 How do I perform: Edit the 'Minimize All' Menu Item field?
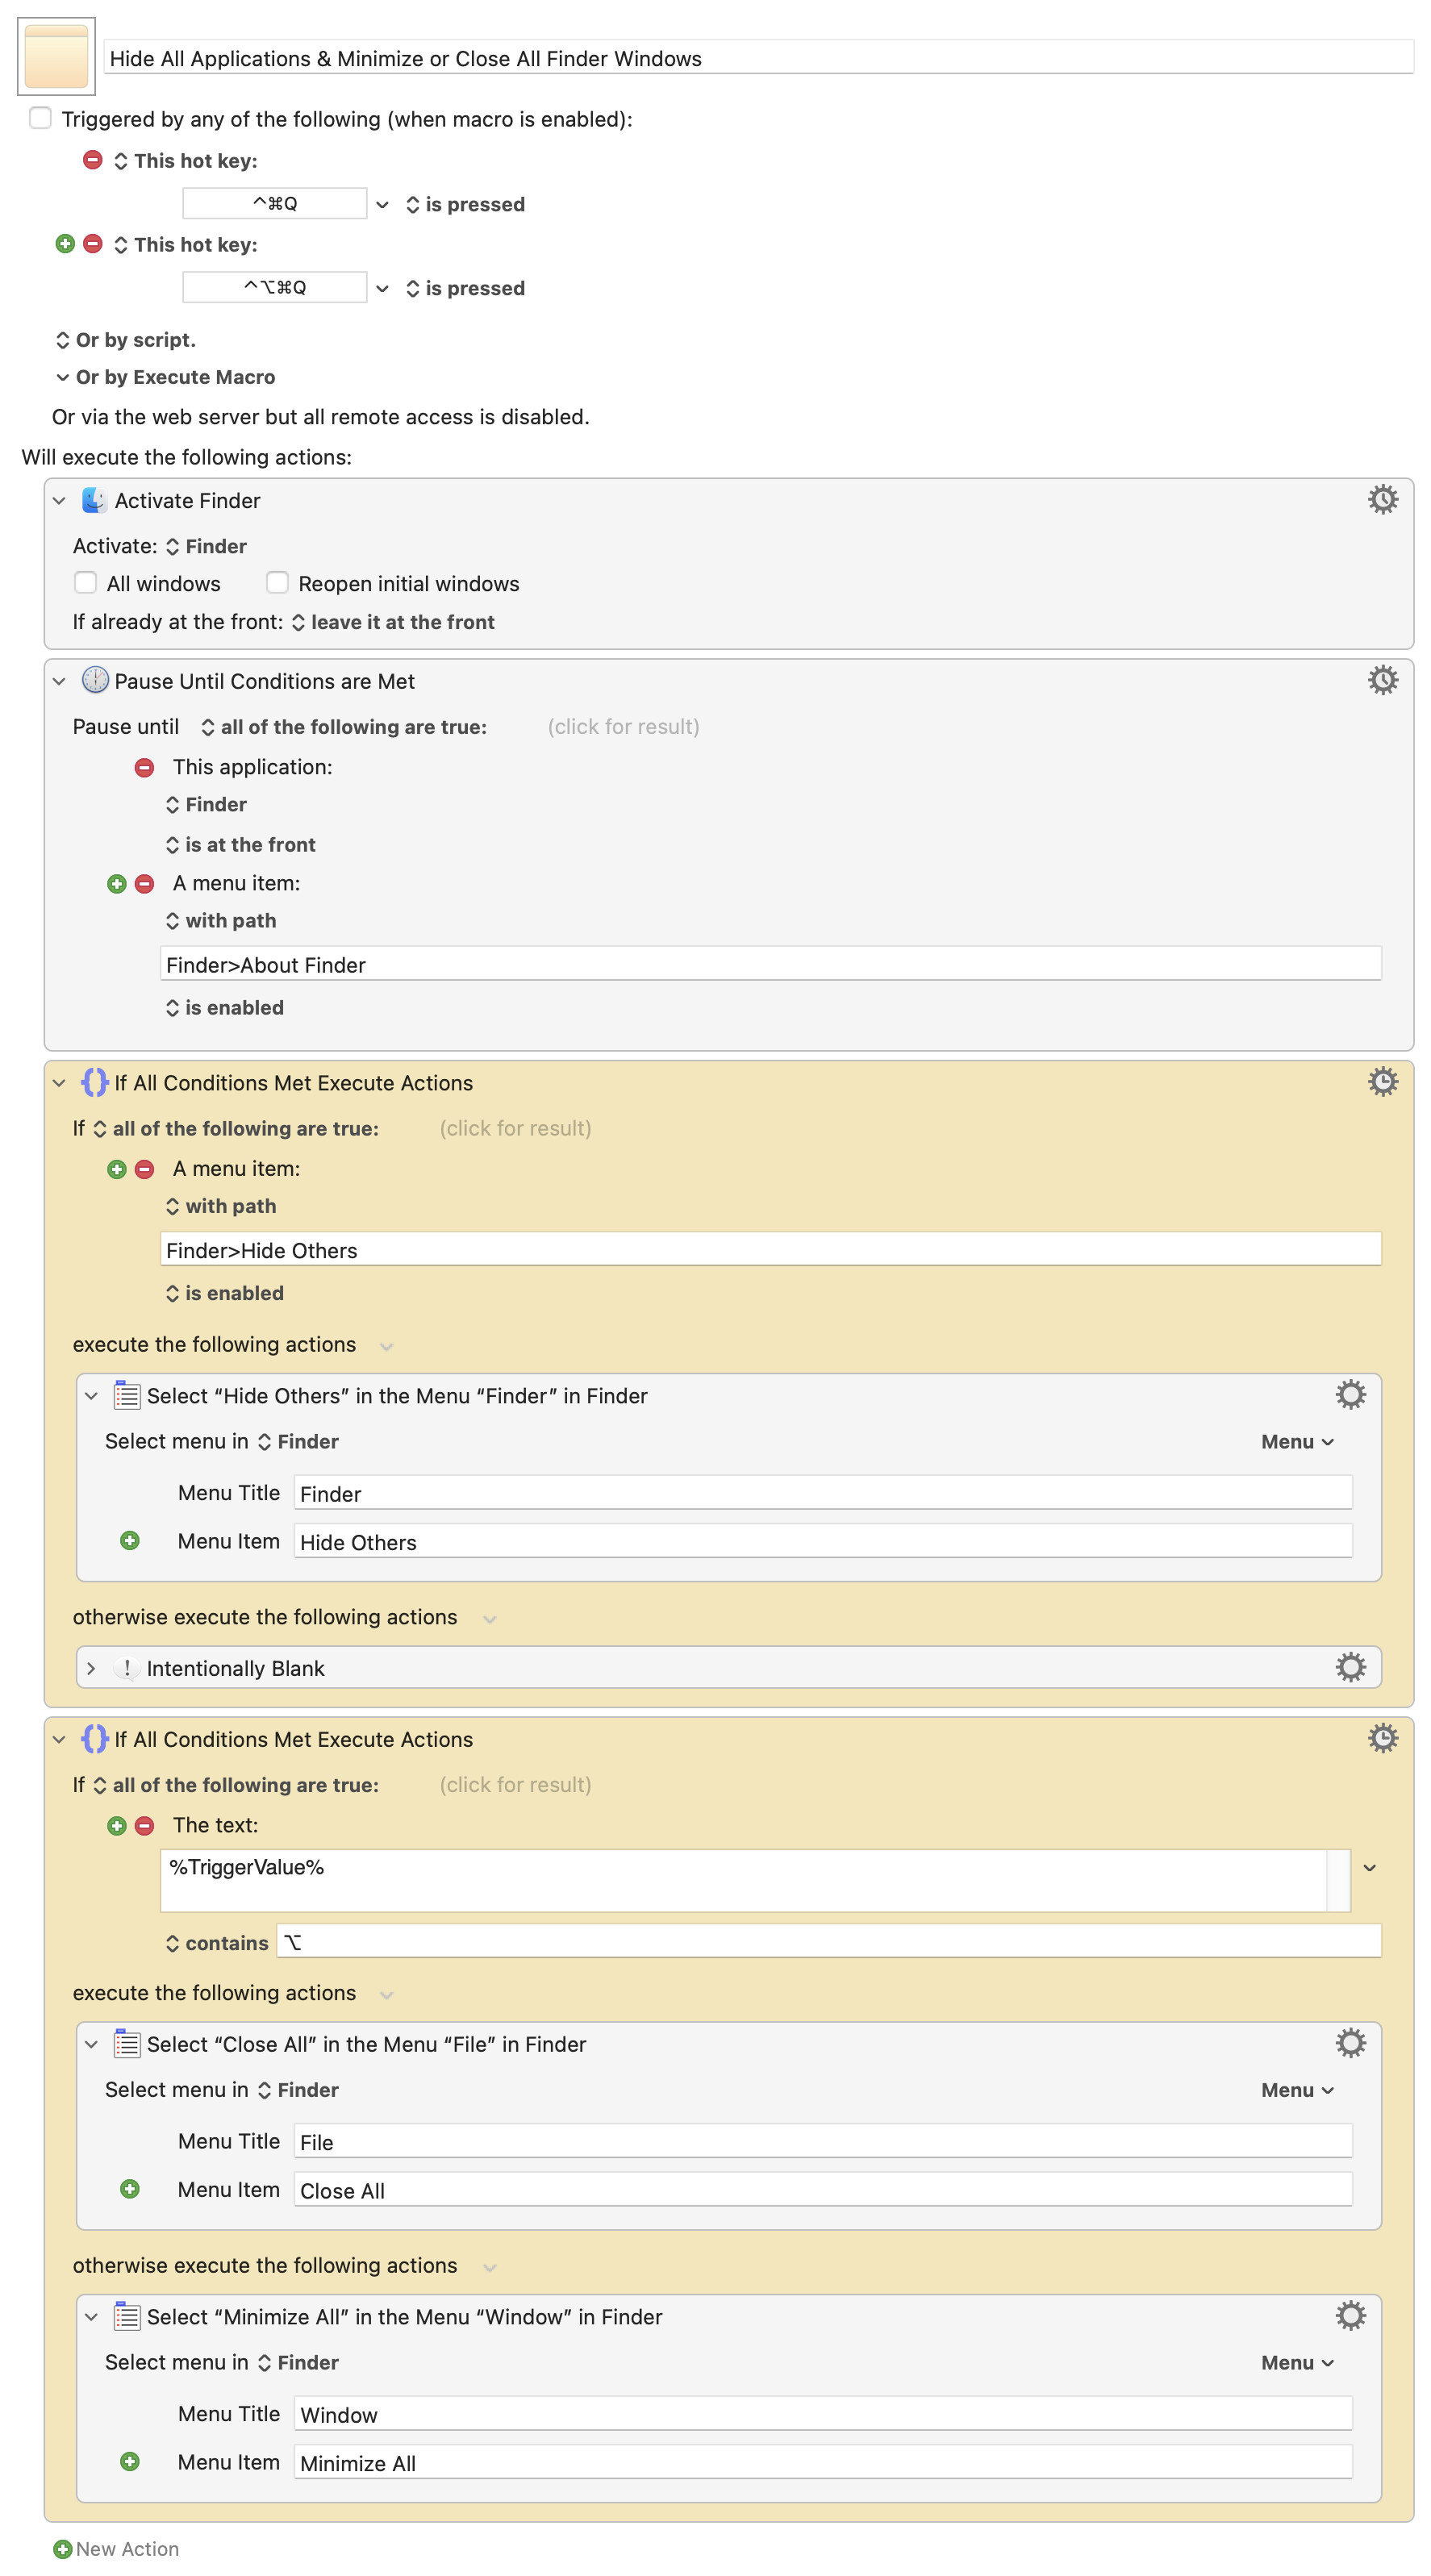(822, 2462)
